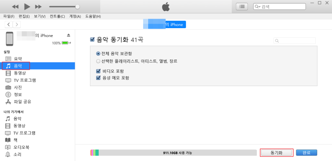
Task: Click the Apple logo display area
Action: (x=166, y=7)
